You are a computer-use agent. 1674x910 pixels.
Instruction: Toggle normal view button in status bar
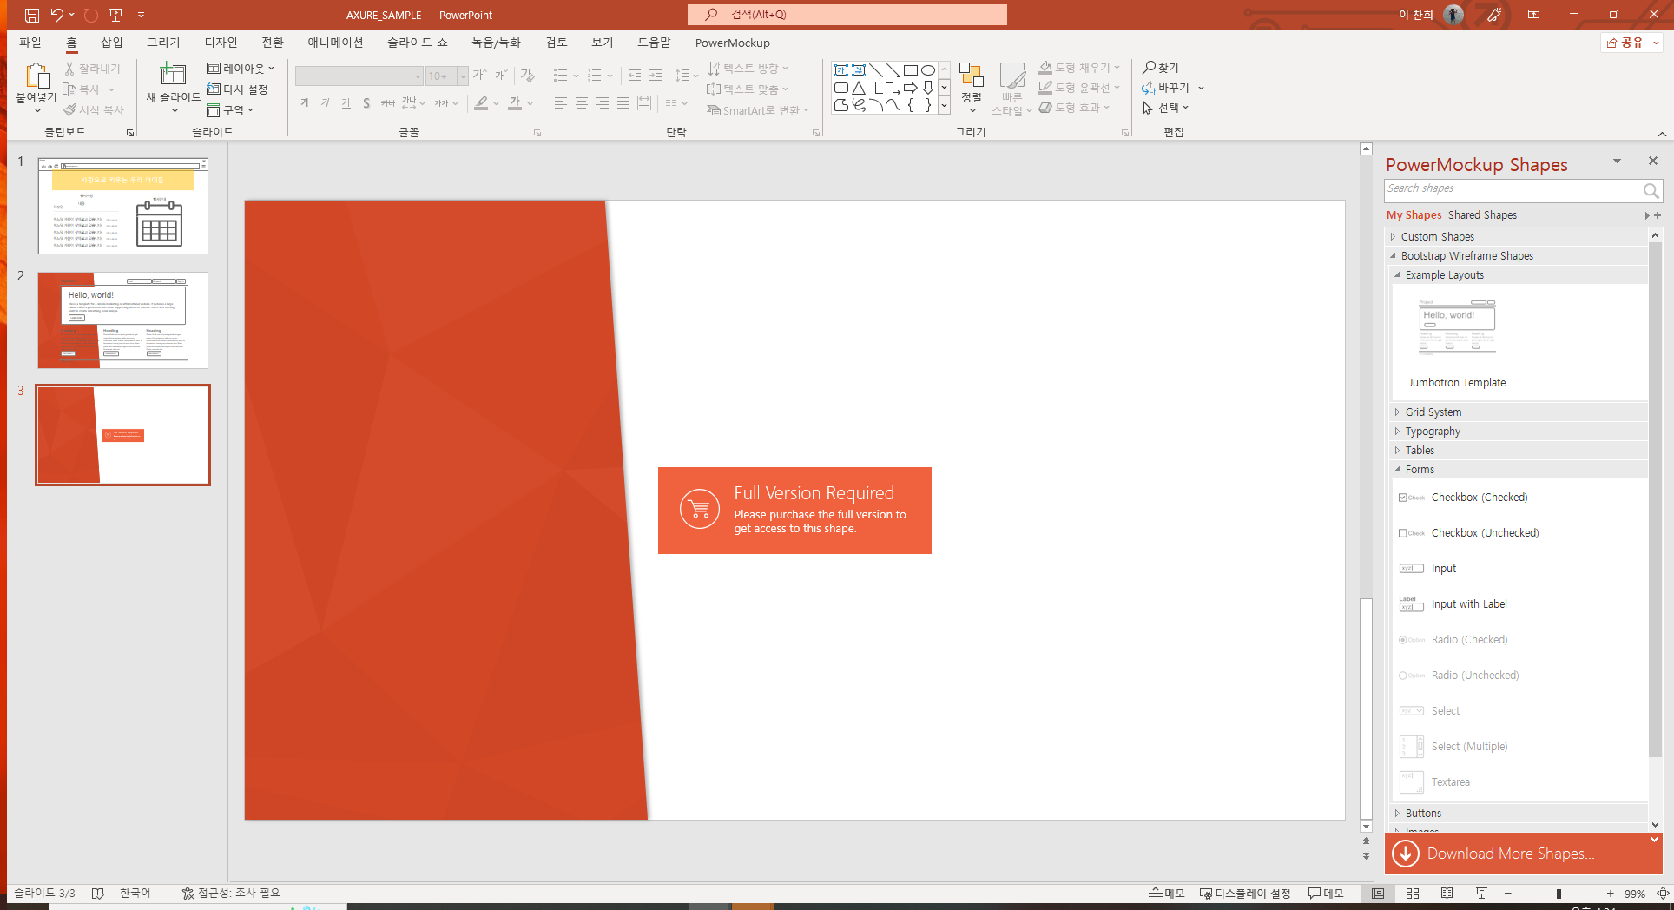(x=1378, y=894)
